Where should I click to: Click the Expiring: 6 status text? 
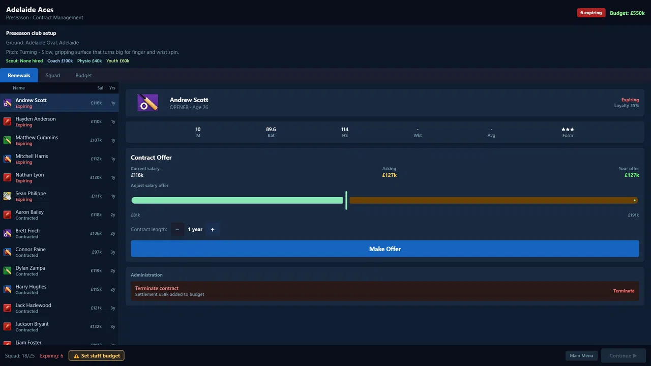coord(51,356)
